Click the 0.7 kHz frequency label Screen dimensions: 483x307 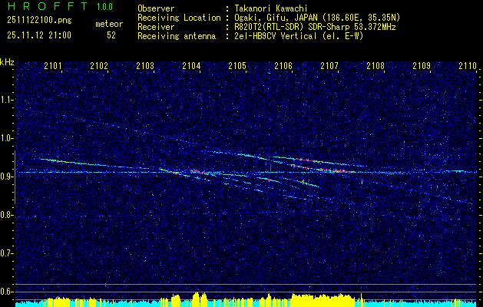point(7,253)
